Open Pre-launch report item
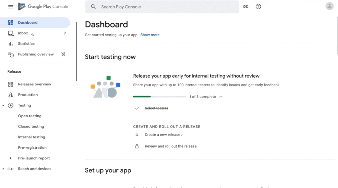 pos(34,158)
